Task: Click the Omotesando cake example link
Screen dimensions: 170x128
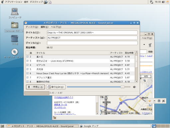Action: point(61,105)
